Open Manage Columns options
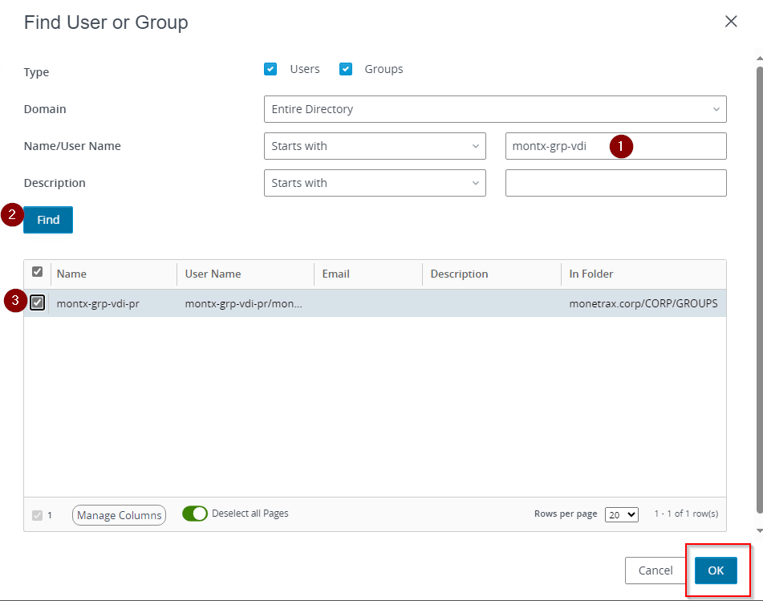 tap(119, 515)
